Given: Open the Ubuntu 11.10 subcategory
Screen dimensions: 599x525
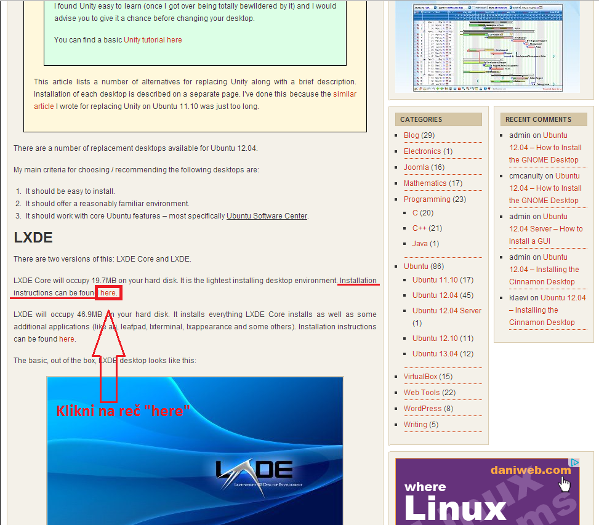Looking at the screenshot, I should [x=435, y=280].
